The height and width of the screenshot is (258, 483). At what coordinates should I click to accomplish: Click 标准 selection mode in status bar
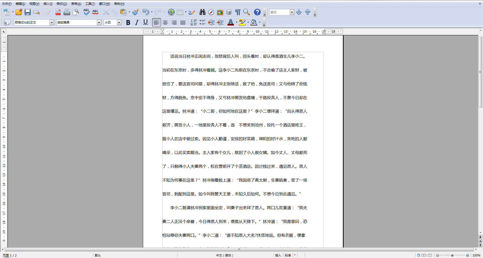click(288, 255)
